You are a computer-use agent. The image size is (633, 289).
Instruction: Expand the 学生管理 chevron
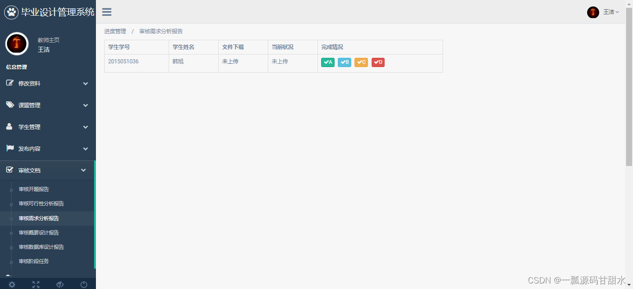(85, 127)
